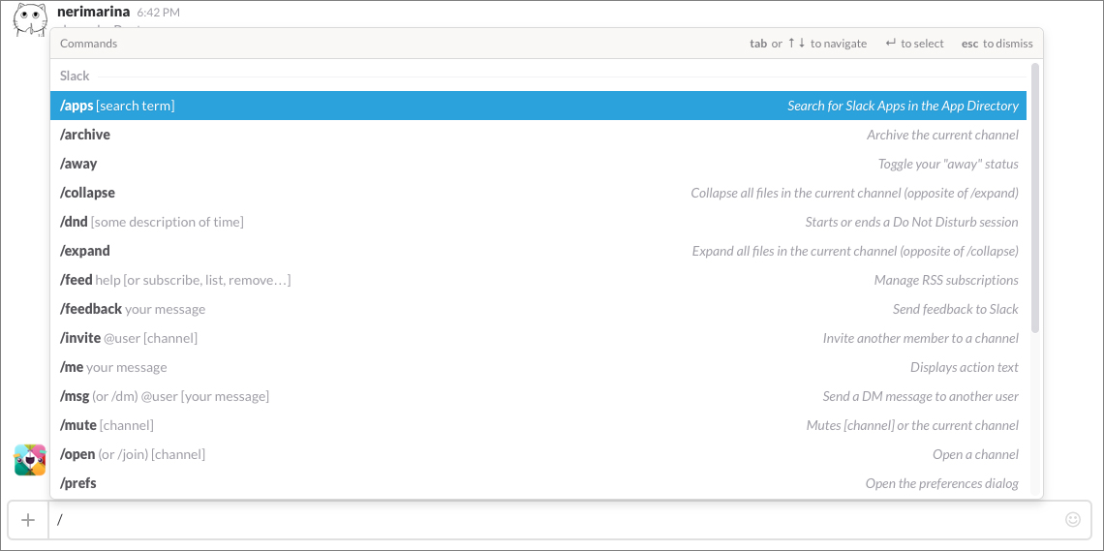Click 'Invite another member to a channel'
The height and width of the screenshot is (551, 1104).
921,339
